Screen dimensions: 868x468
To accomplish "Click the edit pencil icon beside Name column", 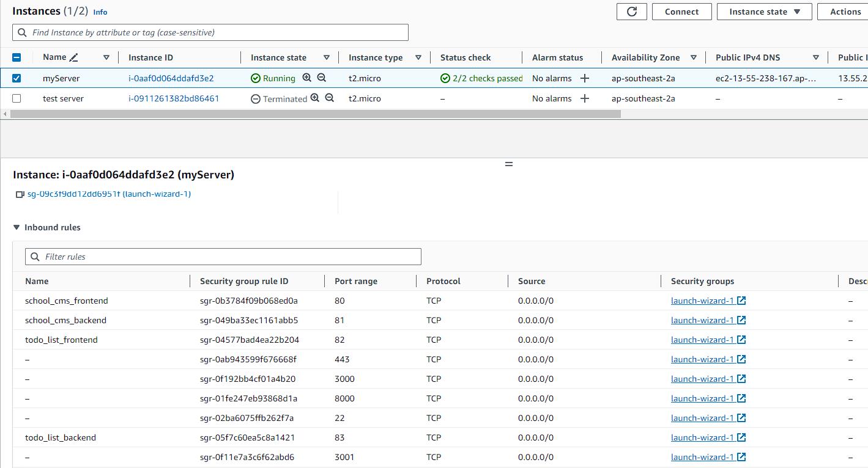I will click(74, 57).
